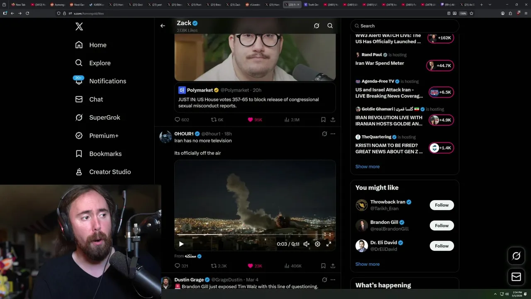This screenshot has width=531, height=299.
Task: Switch to the Truth Details tab
Action: (x=312, y=5)
